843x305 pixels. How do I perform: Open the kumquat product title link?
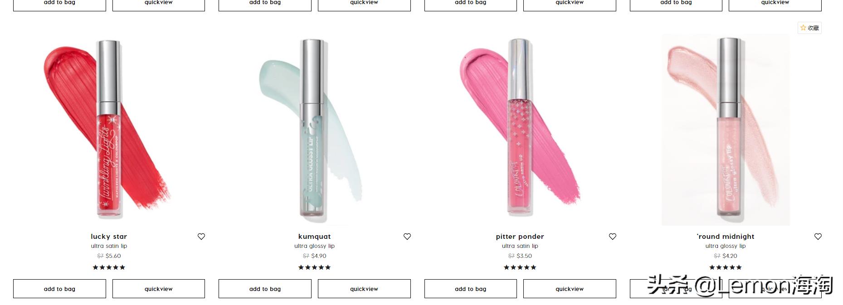(314, 237)
